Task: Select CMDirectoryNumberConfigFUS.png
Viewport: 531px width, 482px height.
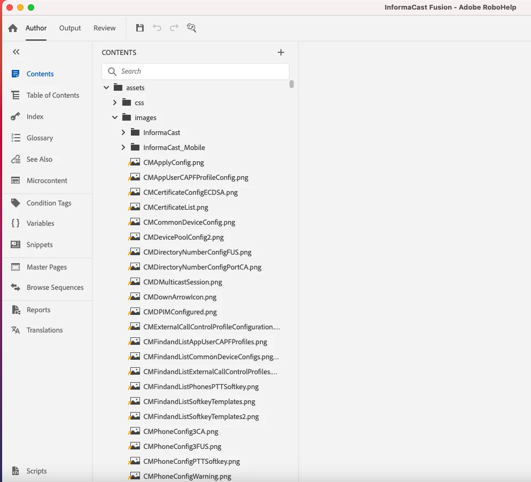Action: click(197, 252)
